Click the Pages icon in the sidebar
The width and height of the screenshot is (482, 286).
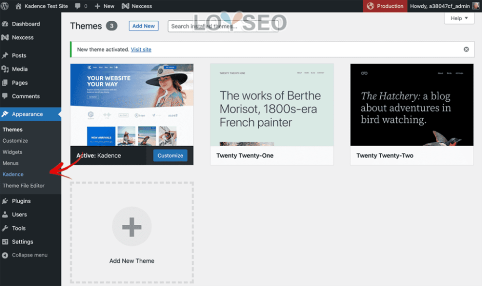5,83
